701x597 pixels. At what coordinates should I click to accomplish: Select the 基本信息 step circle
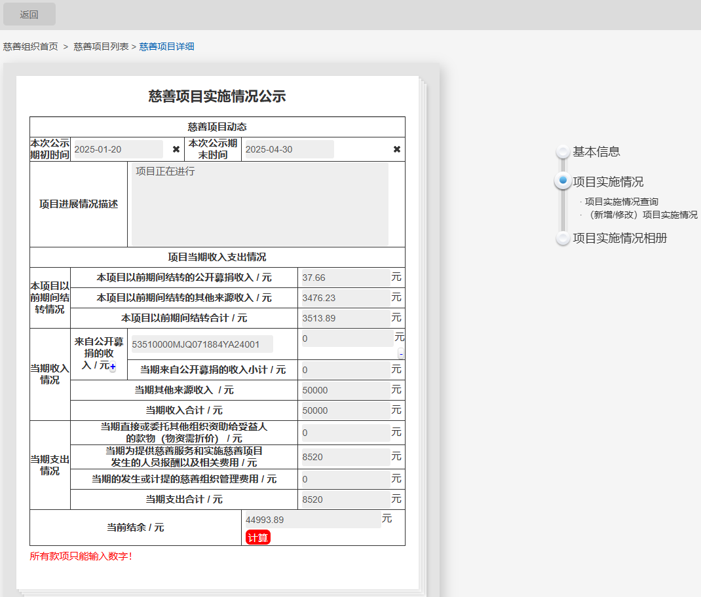pyautogui.click(x=563, y=152)
